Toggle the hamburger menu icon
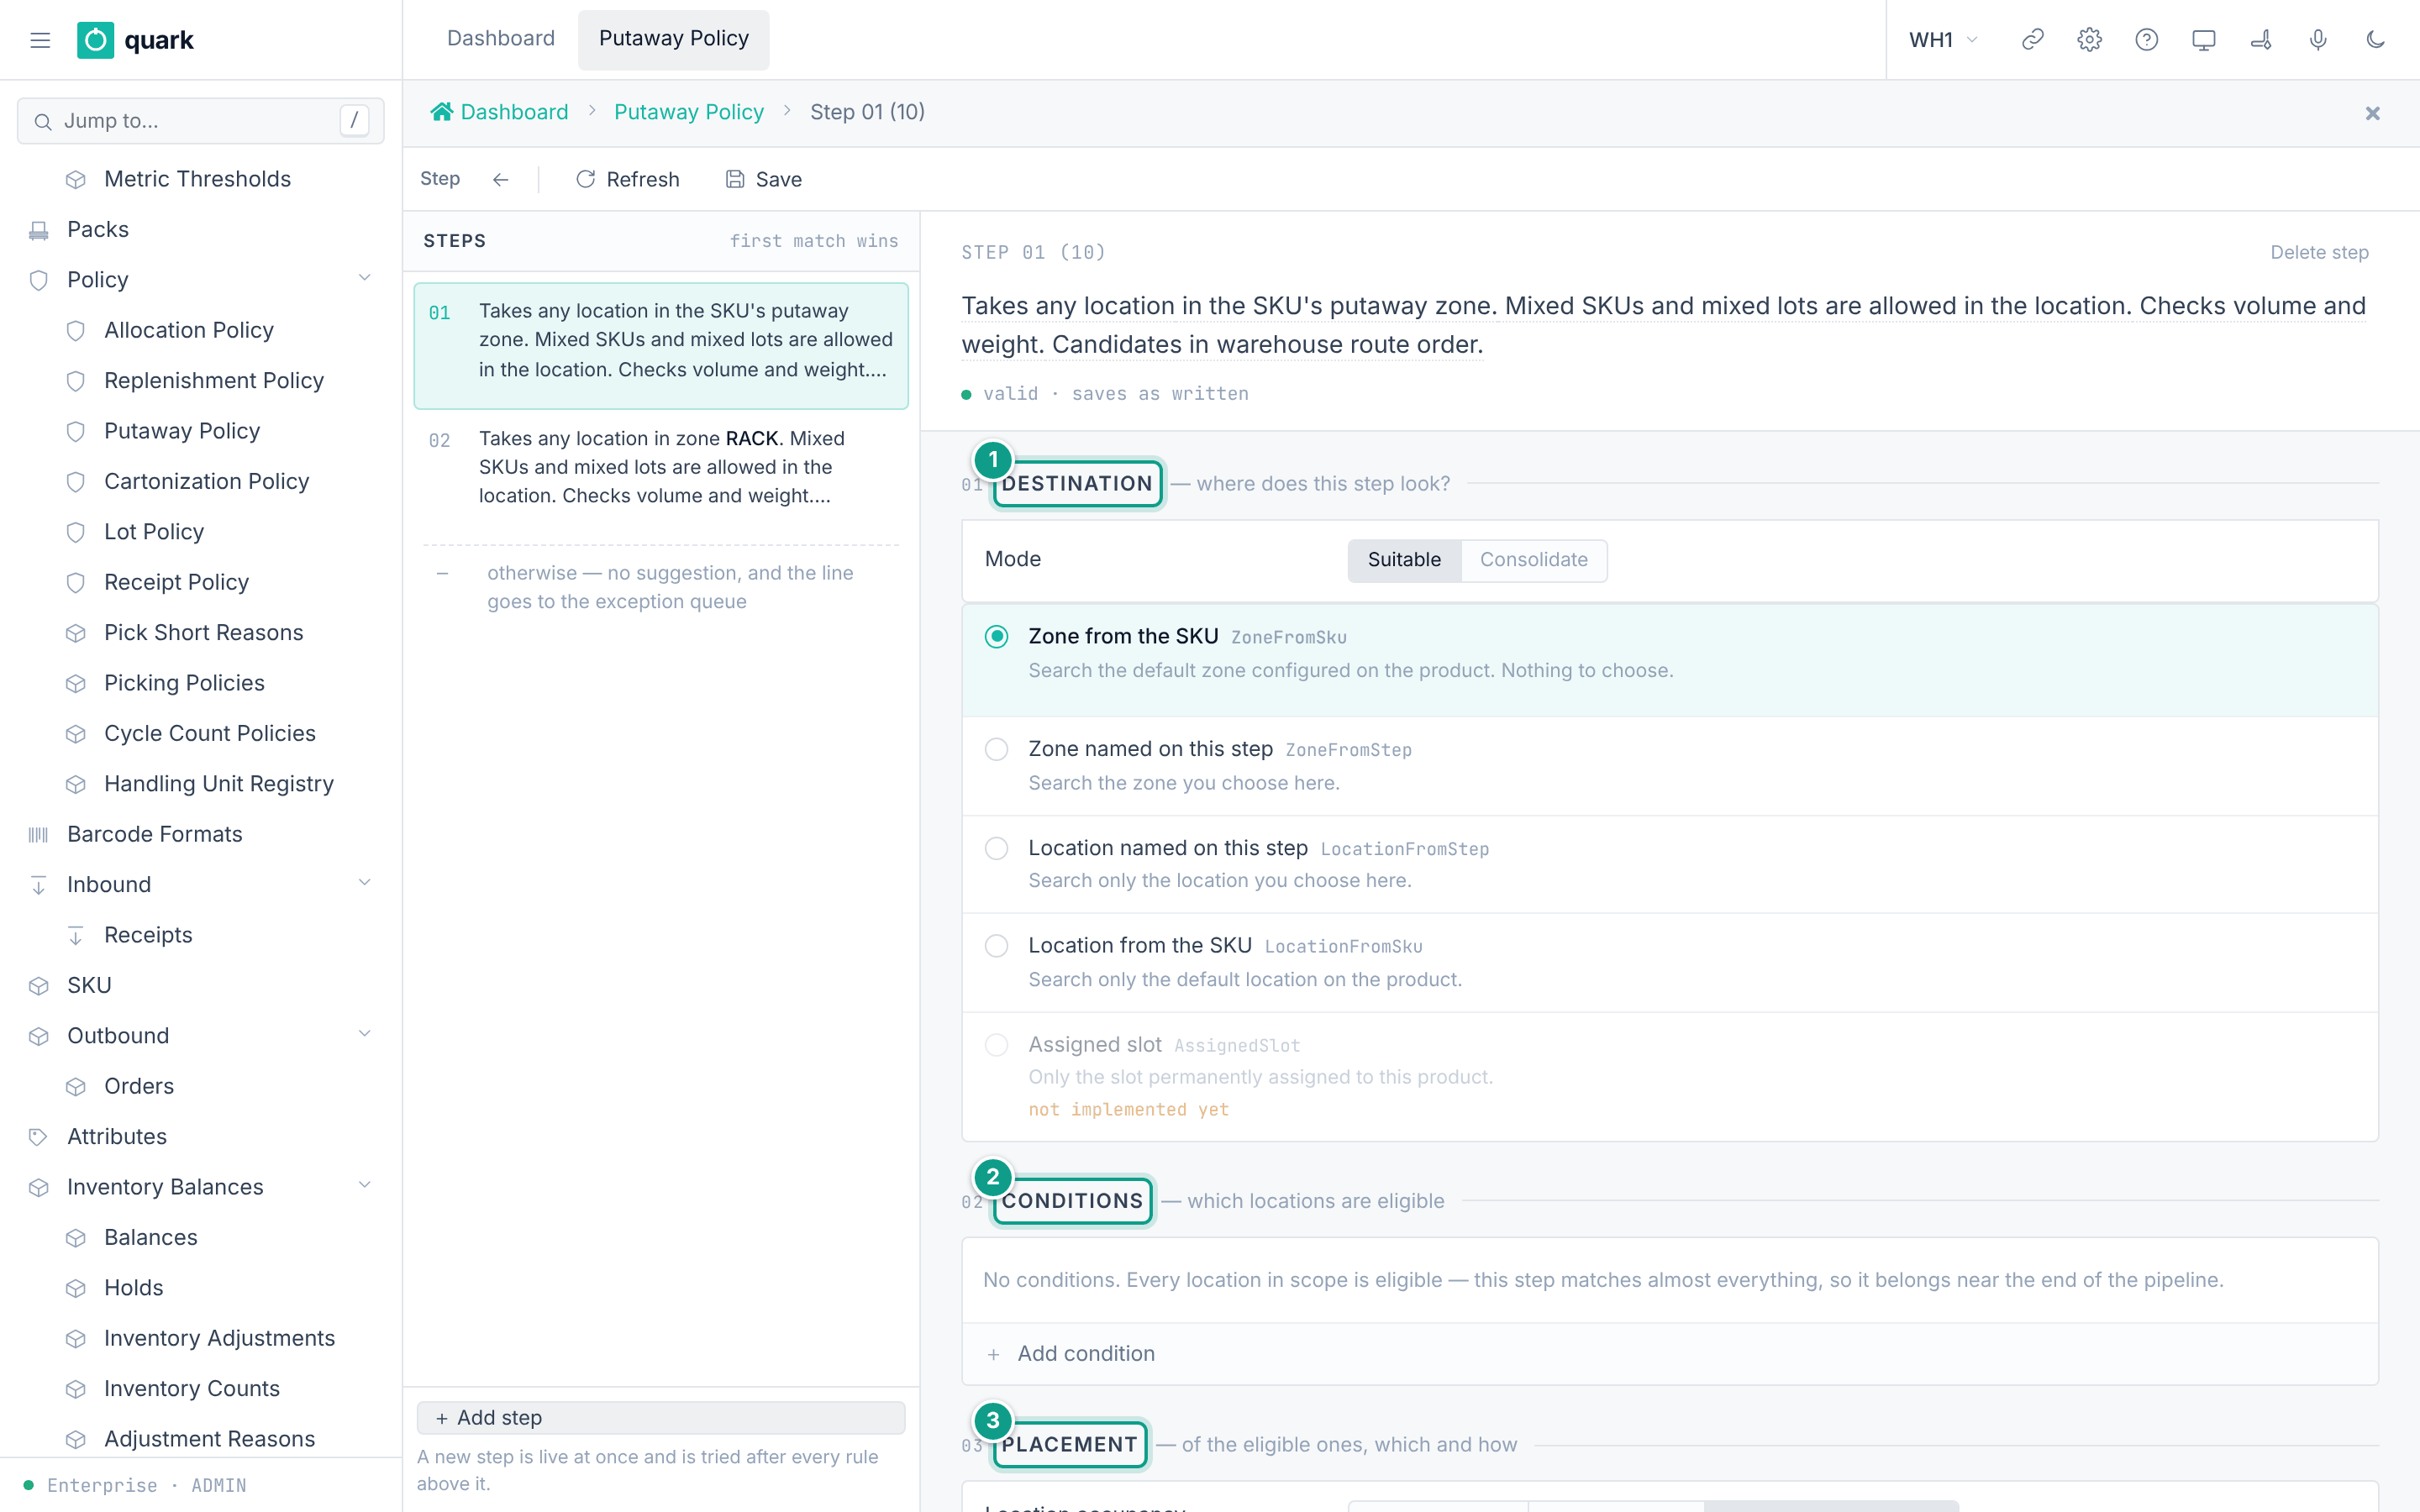 [x=40, y=40]
